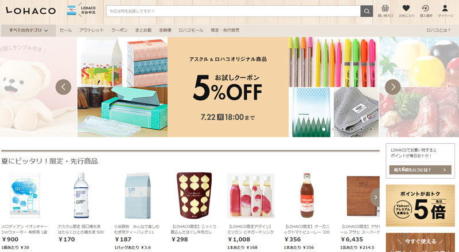Open the shopping cart icon
Screen dimensions: 459x252
coord(385,11)
